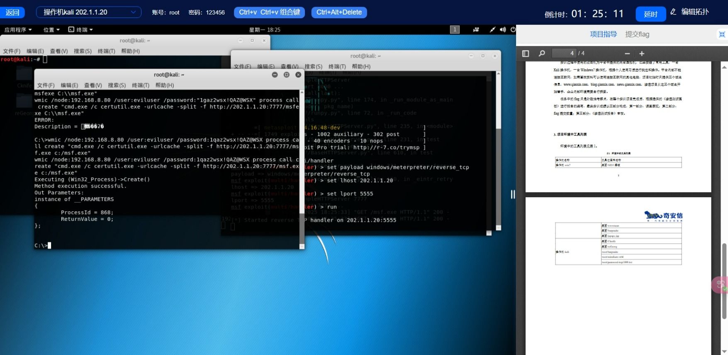Viewport: 728px width, 355px height.
Task: Open 搜索(S) menu in msfconsole terminal window
Action: click(x=313, y=67)
